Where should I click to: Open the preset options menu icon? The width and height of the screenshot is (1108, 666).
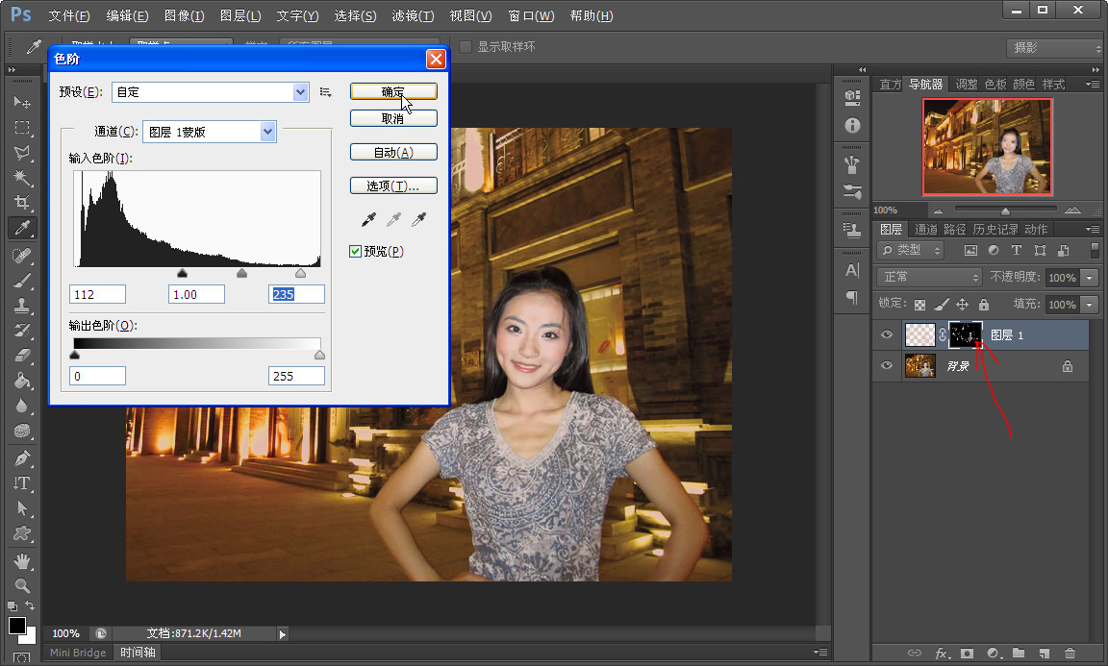click(x=325, y=92)
